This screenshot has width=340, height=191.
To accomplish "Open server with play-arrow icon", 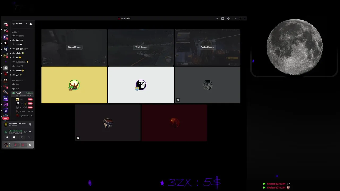I will [6, 92].
